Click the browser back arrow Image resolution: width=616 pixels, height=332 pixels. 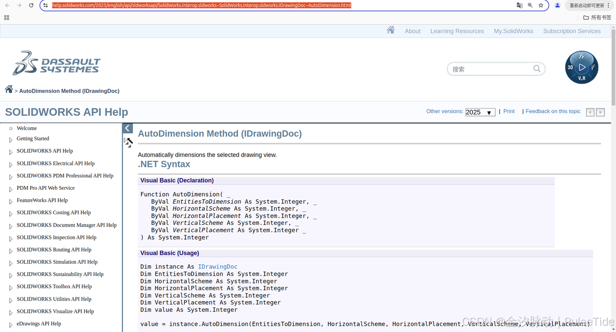[7, 5]
